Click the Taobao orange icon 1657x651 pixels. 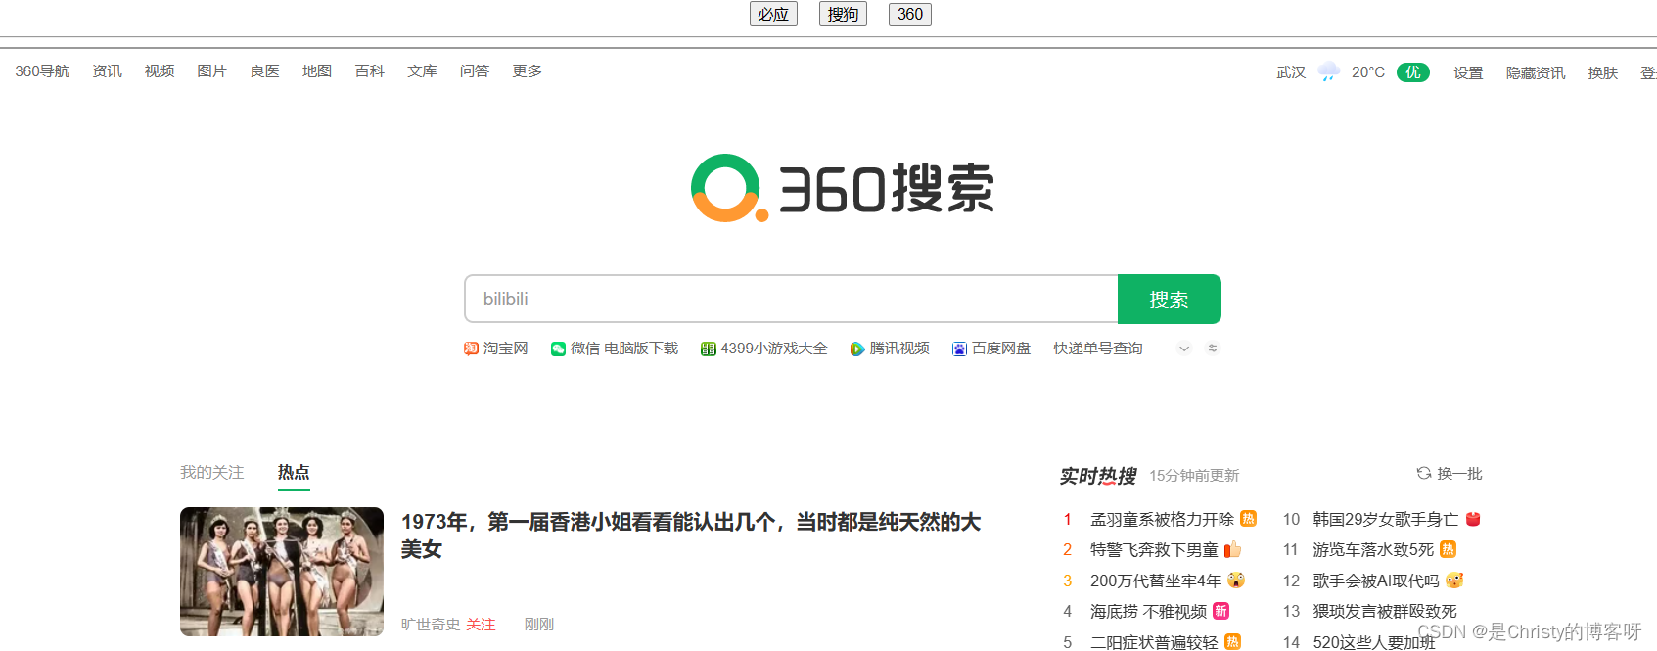click(x=471, y=349)
